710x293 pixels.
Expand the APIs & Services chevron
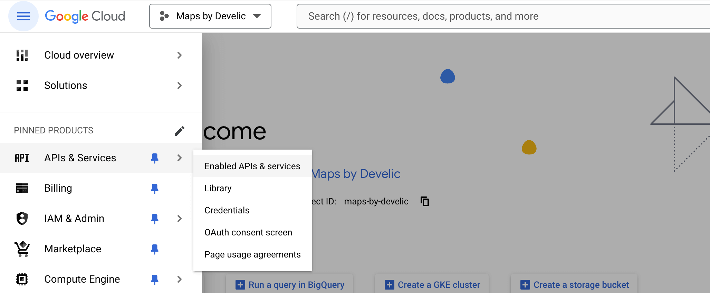click(179, 158)
